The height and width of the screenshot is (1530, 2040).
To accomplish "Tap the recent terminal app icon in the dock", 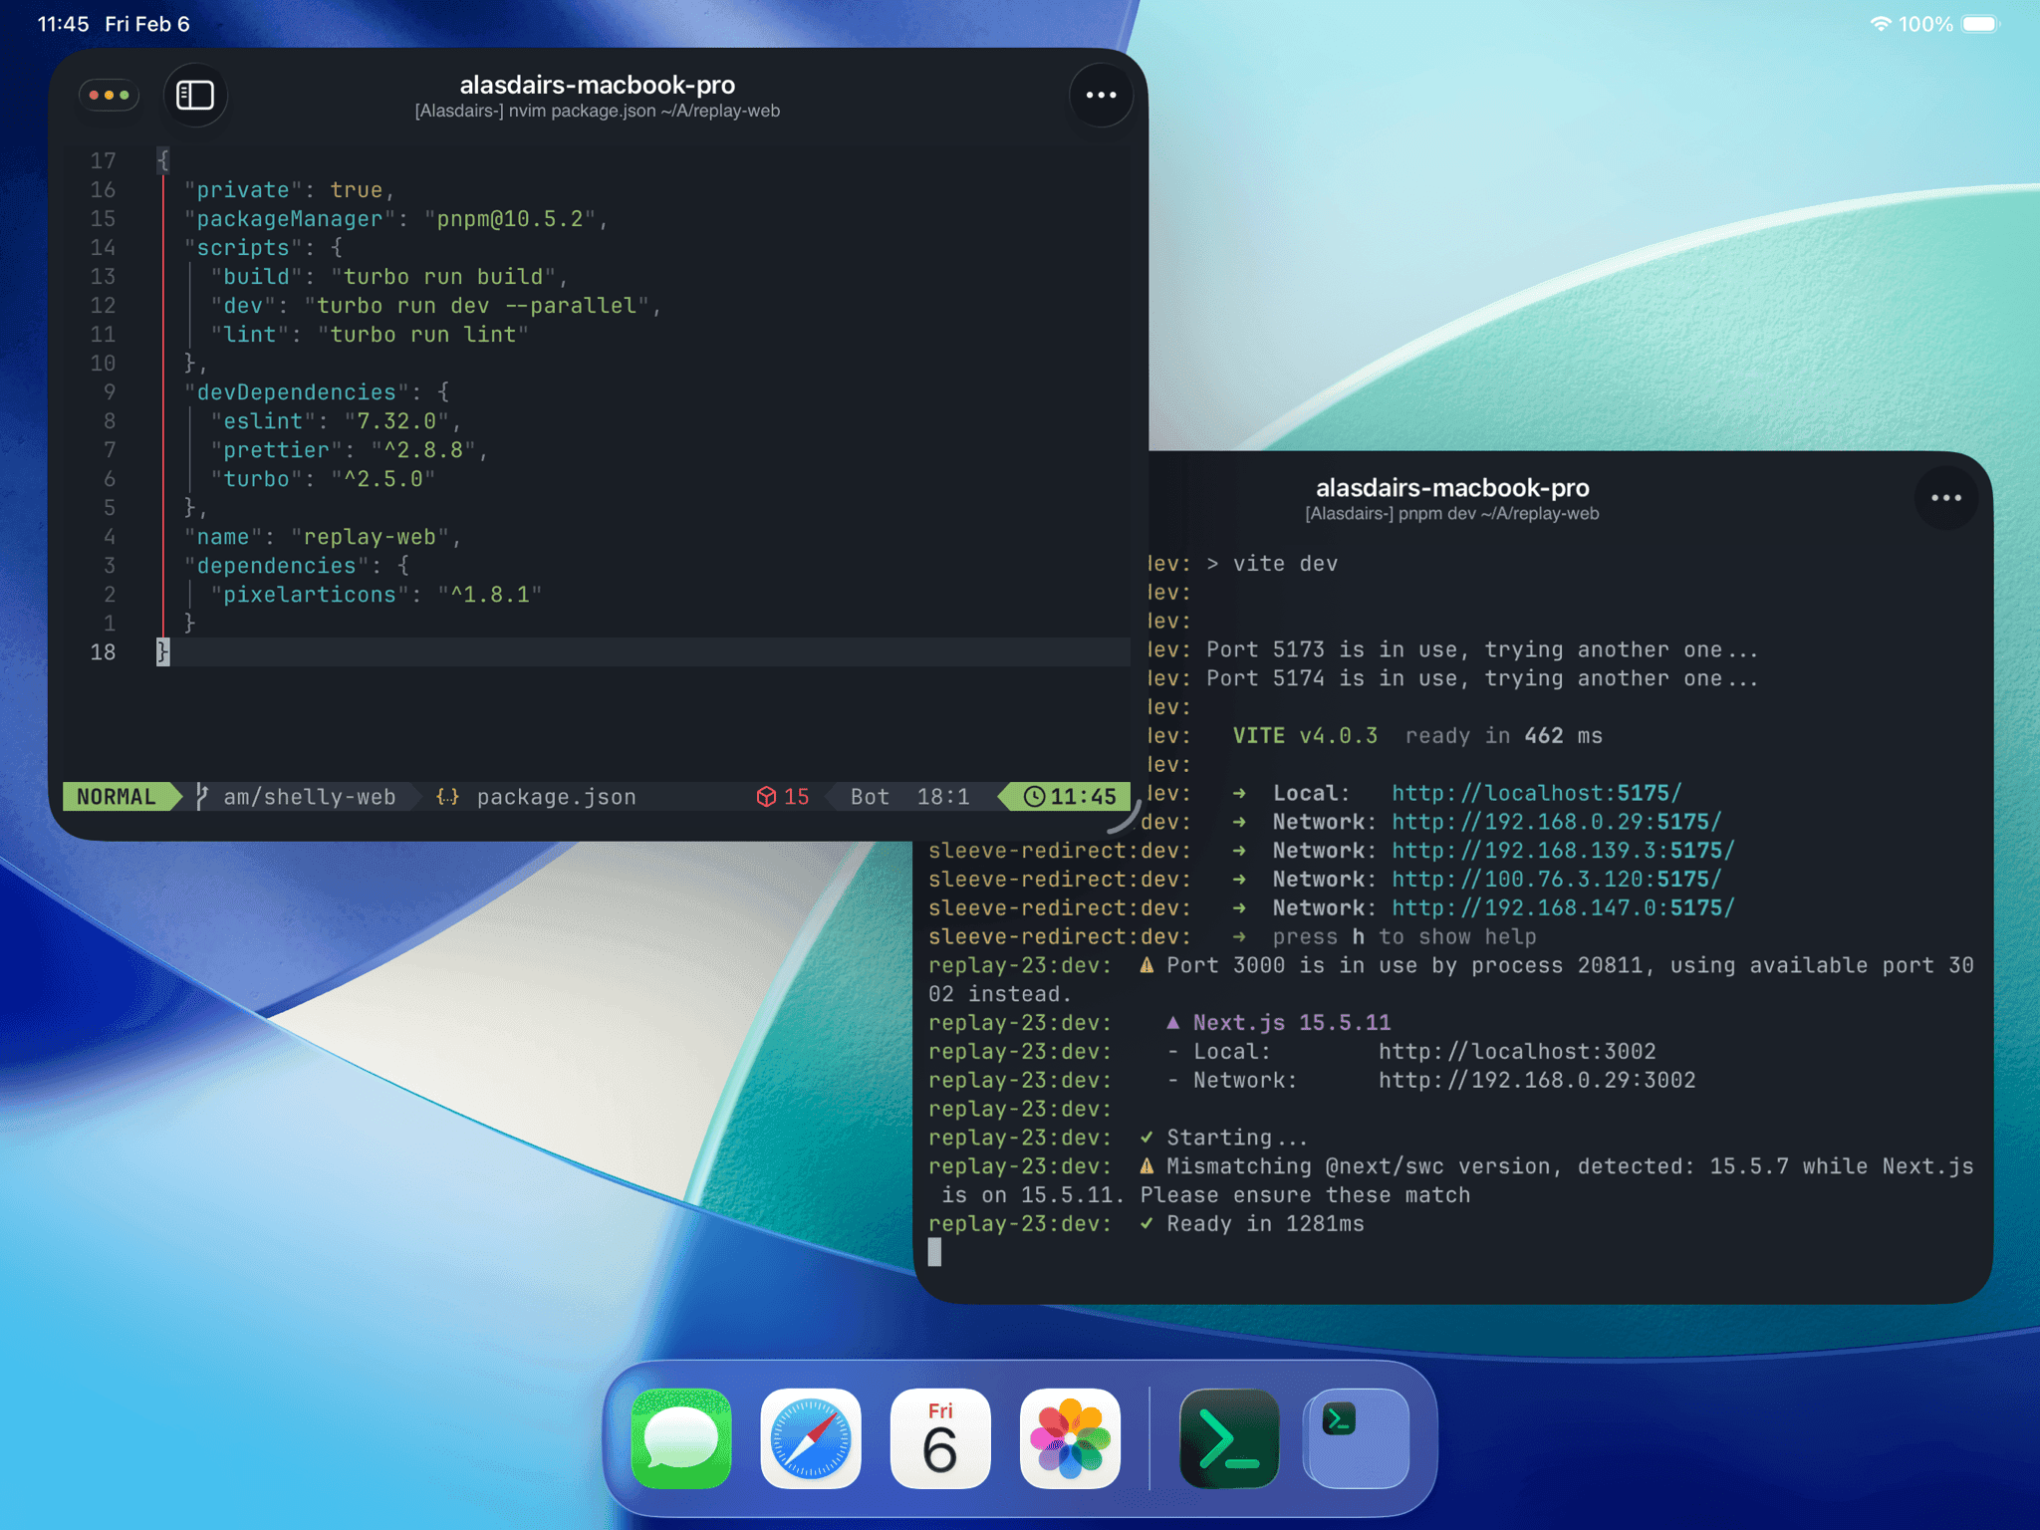I will [x=1355, y=1437].
